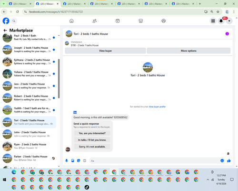Click the address bar URL
Image resolution: width=238 pixels, height=191 pixels.
[56, 12]
